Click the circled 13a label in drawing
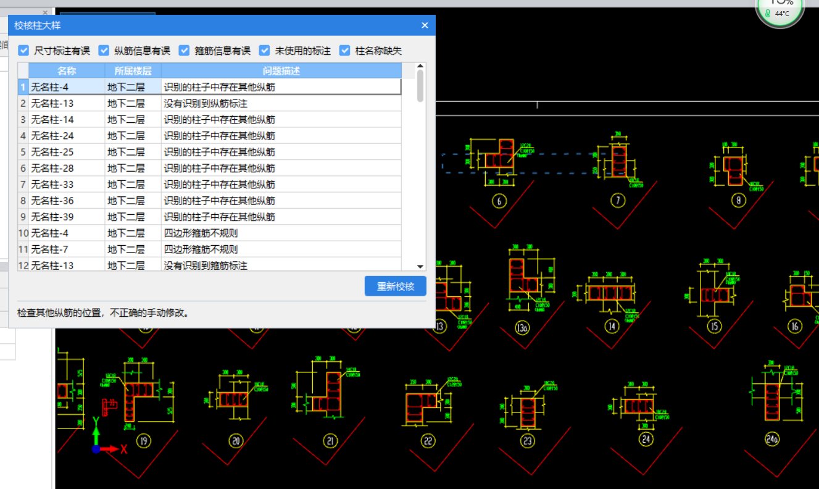This screenshot has height=489, width=819. 522,327
